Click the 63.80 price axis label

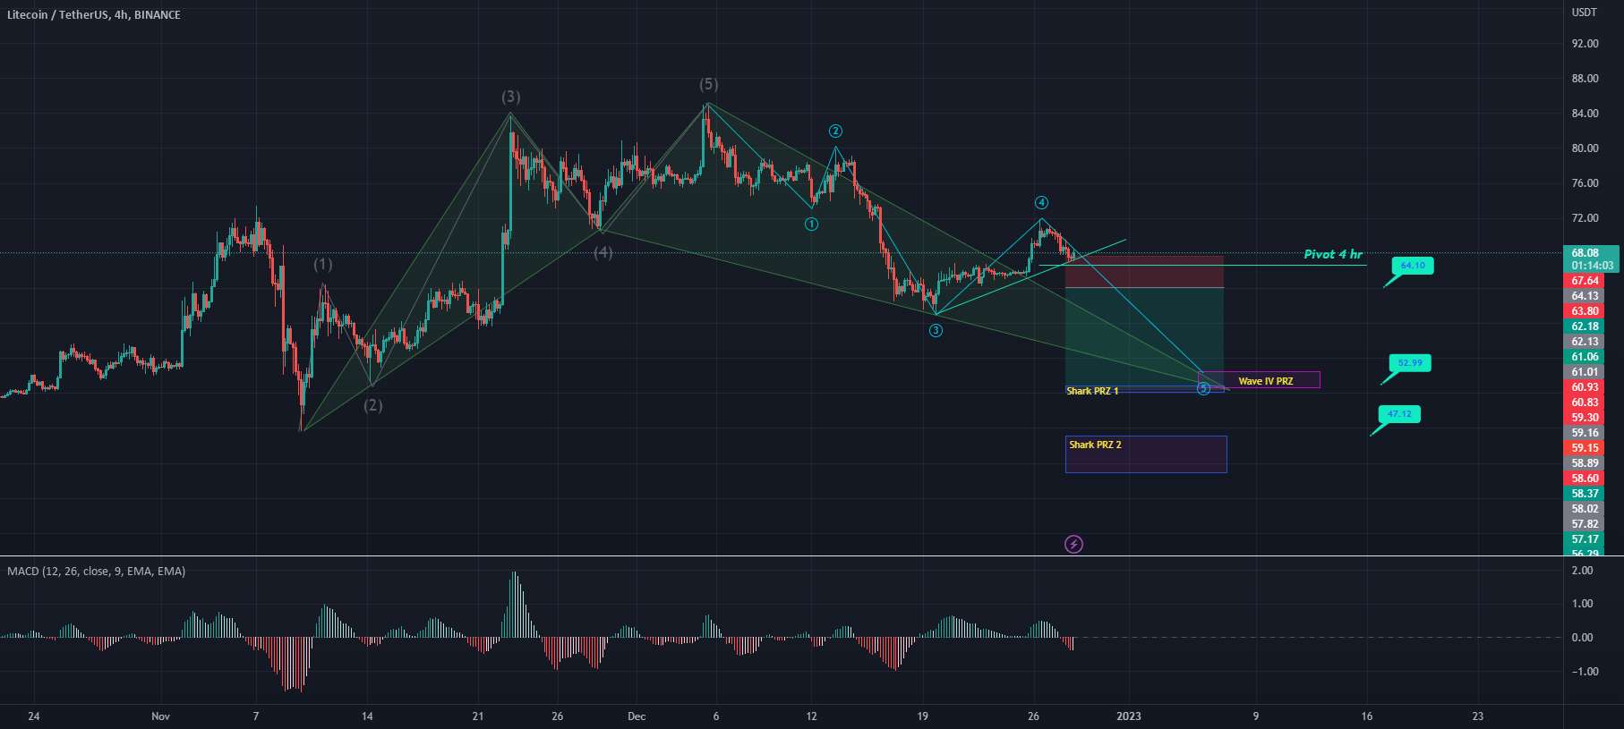tap(1585, 311)
